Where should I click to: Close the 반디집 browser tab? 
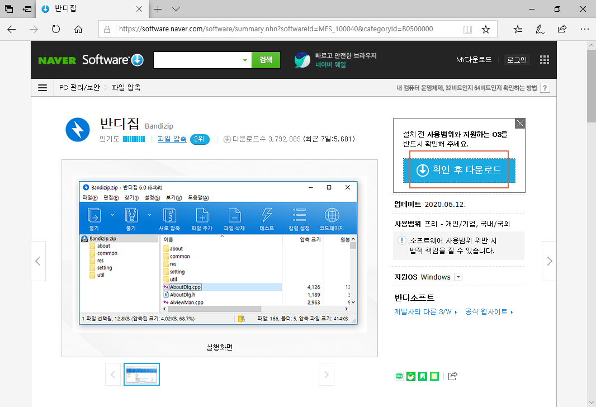[x=139, y=9]
